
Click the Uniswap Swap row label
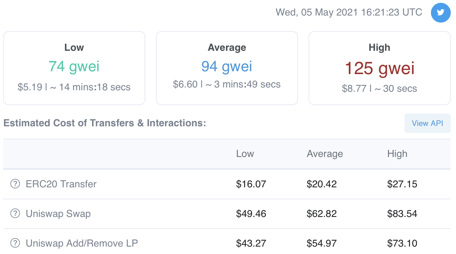(x=58, y=213)
